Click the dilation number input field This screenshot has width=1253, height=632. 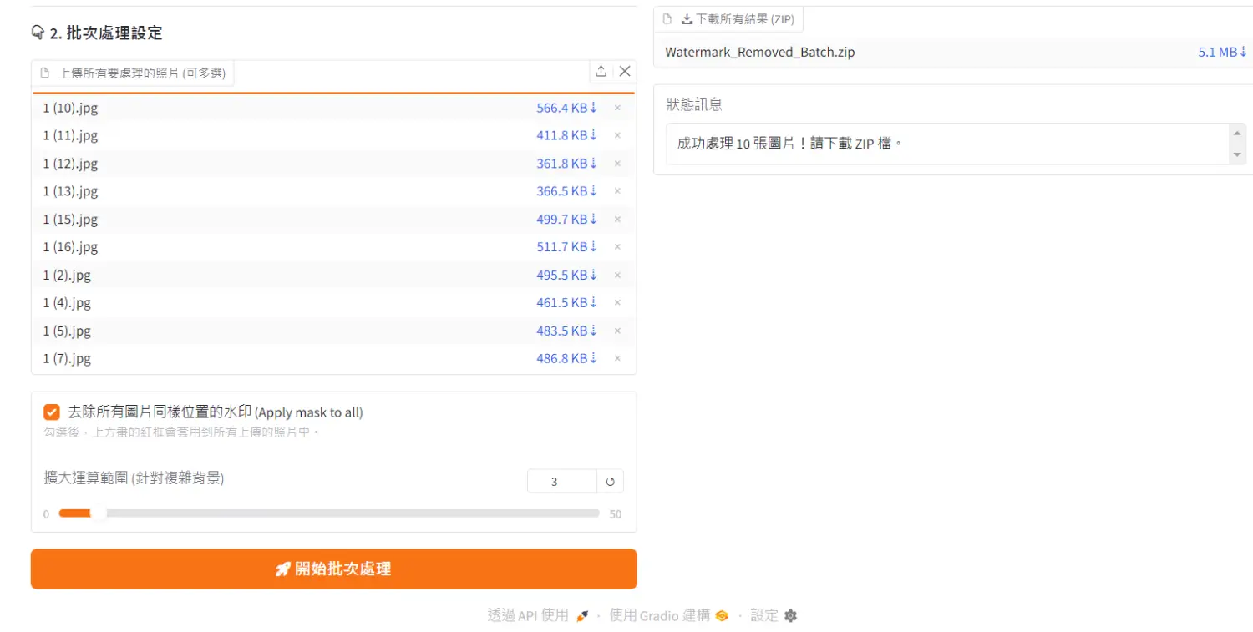[x=561, y=481]
